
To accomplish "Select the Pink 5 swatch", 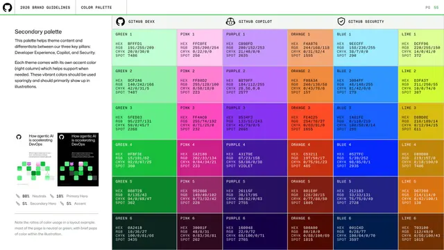I will pyautogui.click(x=200, y=194).
